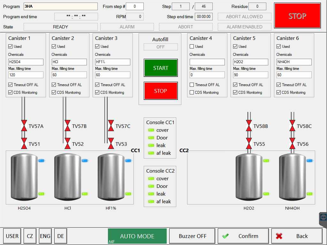Screen dimensions: 327x245
Task: Toggle the Autofill OFF indicator
Action: click(161, 47)
